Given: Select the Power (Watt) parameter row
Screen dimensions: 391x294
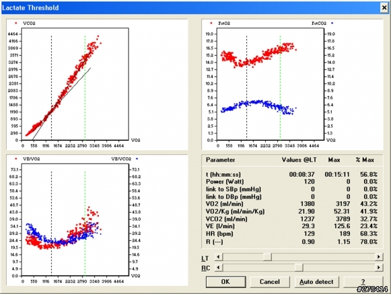Looking at the screenshot, I should [x=292, y=182].
